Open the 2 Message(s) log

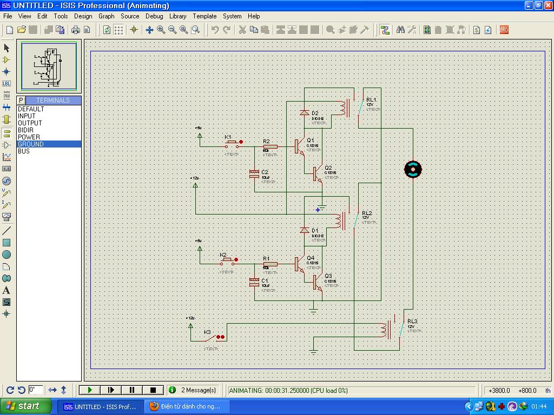click(x=193, y=390)
